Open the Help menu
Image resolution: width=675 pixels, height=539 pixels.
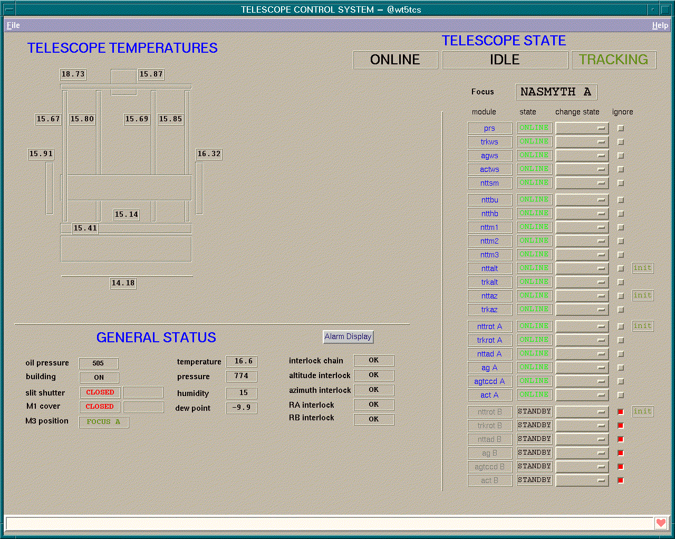point(660,25)
